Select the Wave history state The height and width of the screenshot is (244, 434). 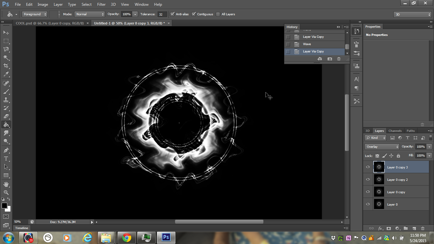pos(315,44)
